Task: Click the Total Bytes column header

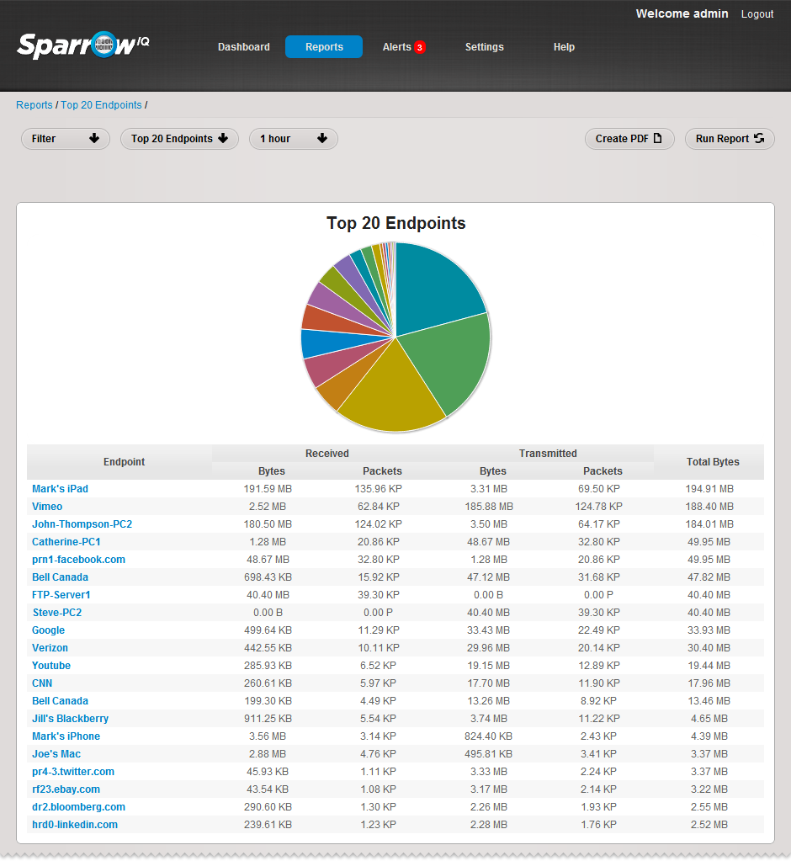Action: (x=713, y=462)
